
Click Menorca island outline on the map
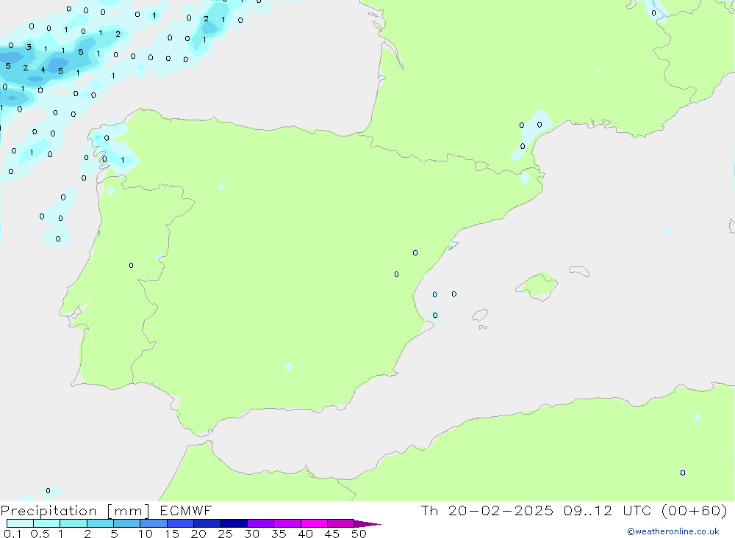579,271
